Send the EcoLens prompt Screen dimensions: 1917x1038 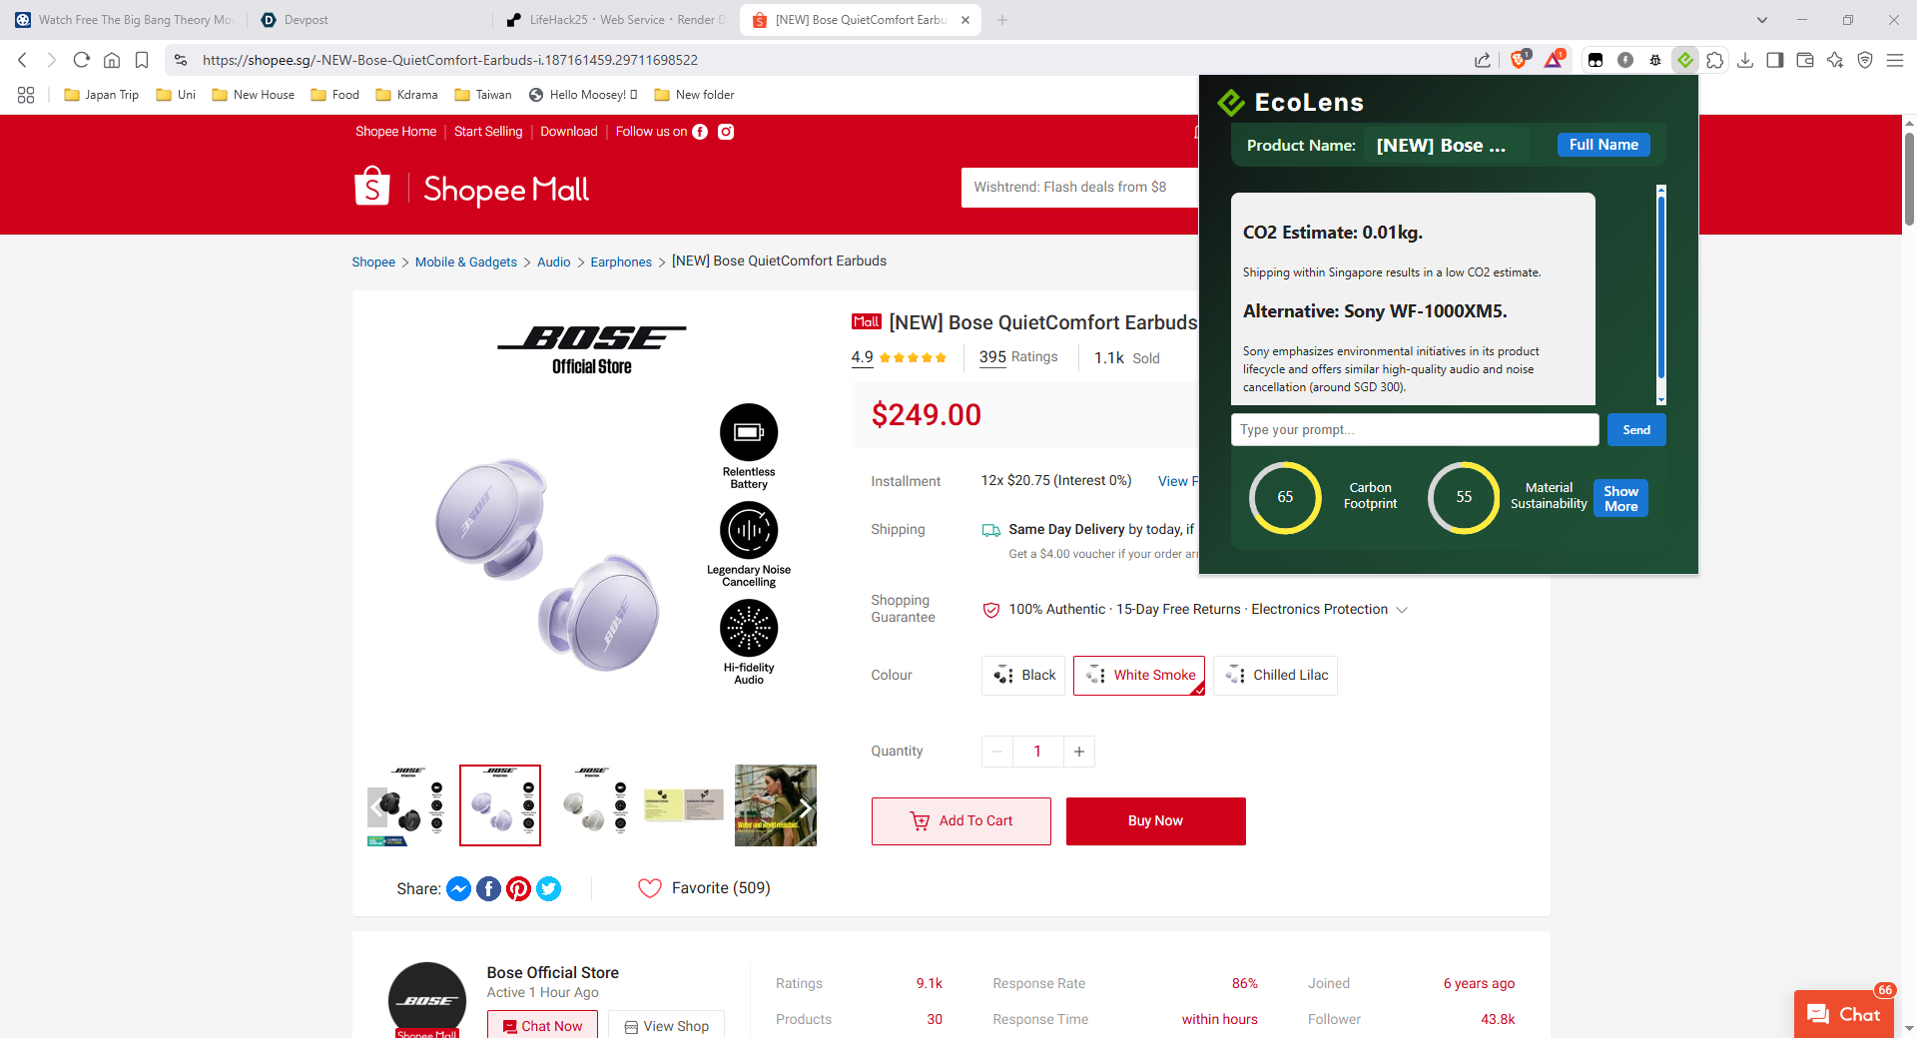[x=1636, y=430]
